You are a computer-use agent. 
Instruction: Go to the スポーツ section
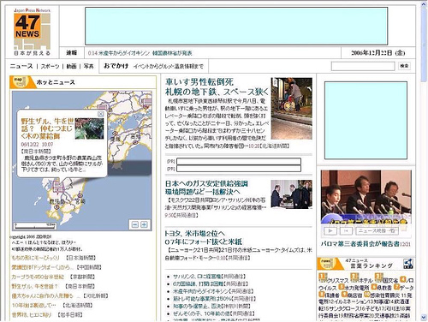coord(50,66)
